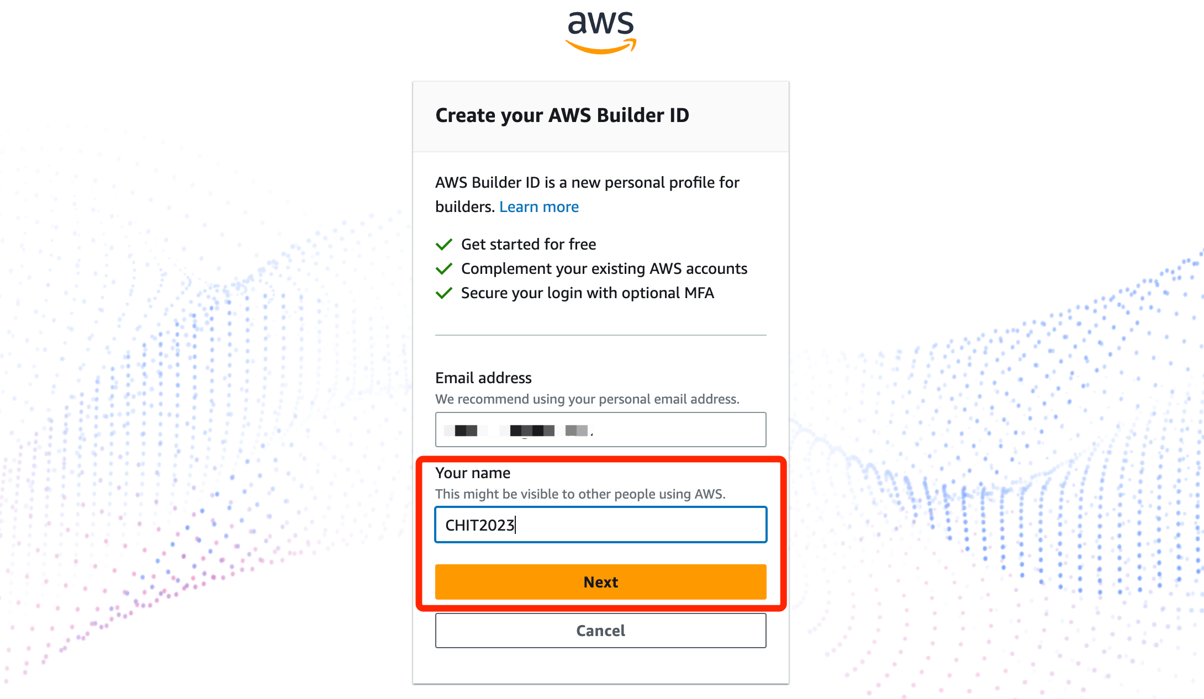Click the 'visible to other people' hint text
Image resolution: width=1204 pixels, height=699 pixels.
pos(580,494)
